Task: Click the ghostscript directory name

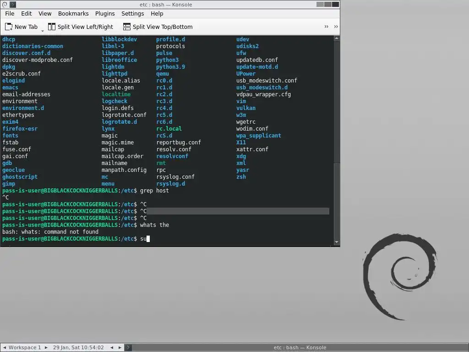Action: click(20, 177)
